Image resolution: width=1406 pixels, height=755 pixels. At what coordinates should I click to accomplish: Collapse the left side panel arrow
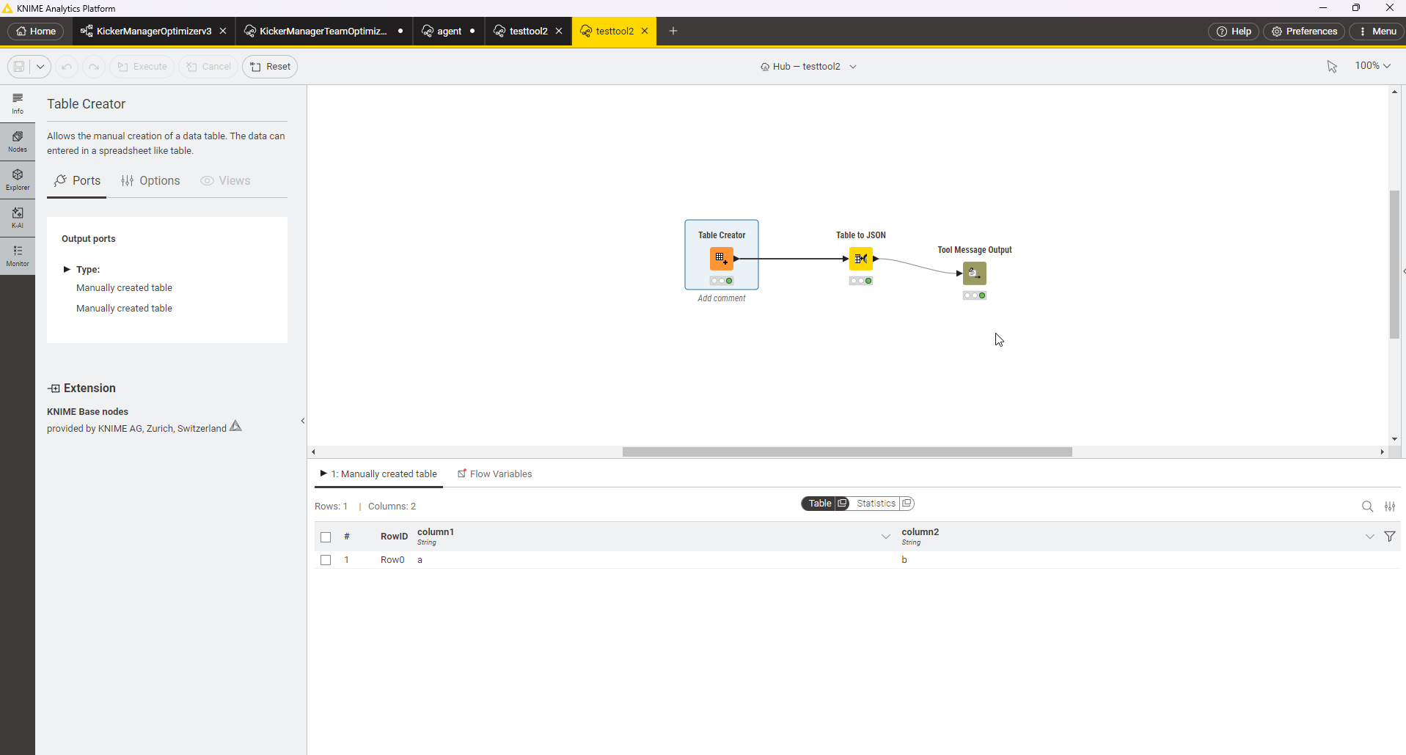tap(303, 421)
